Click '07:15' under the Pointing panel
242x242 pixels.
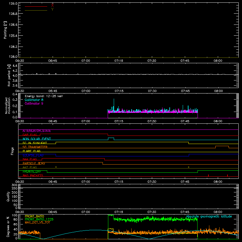coord(119,61)
